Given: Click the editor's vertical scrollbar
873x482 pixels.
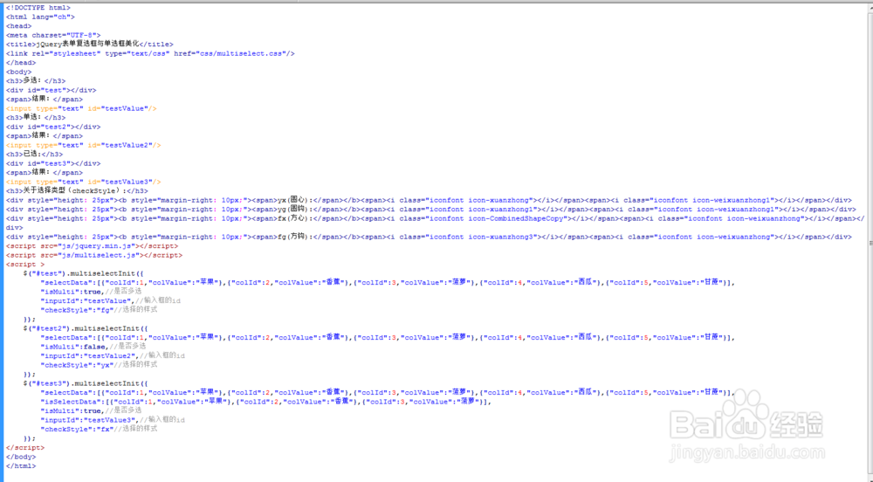Looking at the screenshot, I should (x=870, y=243).
